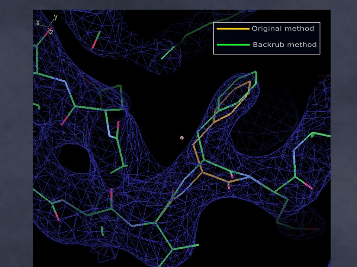Click the "y" axis label of orientation gizmo
This screenshot has width=357, height=267.
click(55, 17)
